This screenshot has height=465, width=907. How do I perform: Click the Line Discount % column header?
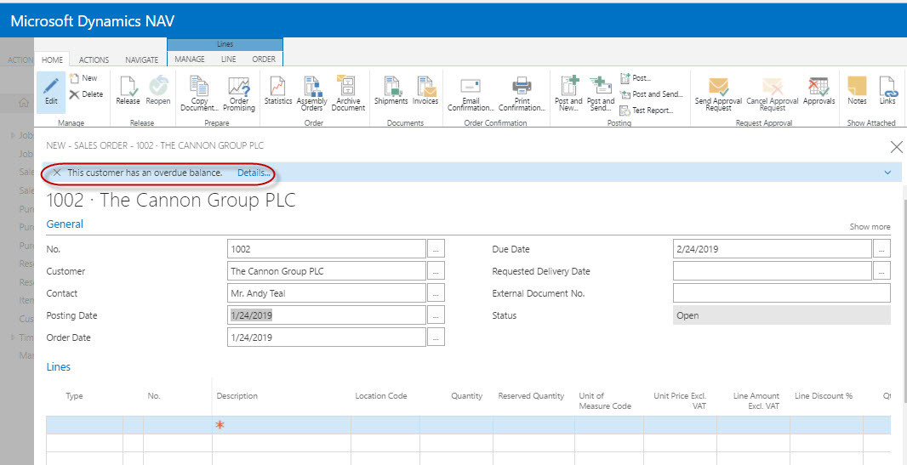[x=824, y=396]
